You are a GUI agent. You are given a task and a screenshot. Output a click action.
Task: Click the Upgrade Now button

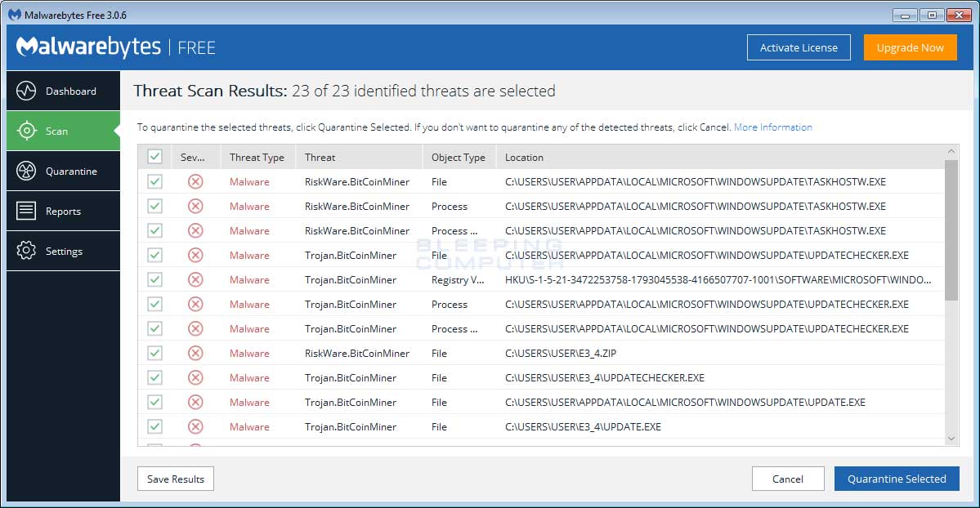[x=910, y=47]
